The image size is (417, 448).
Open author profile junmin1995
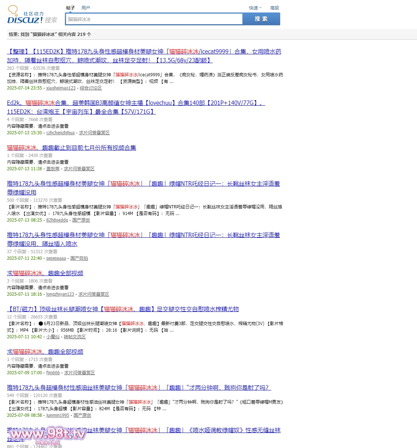click(58, 415)
